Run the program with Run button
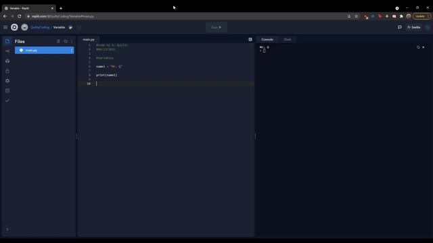This screenshot has width=433, height=243. click(x=216, y=27)
